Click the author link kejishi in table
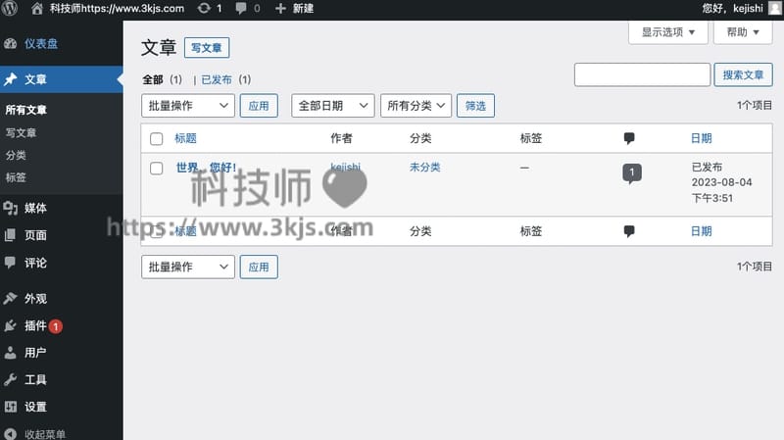This screenshot has width=784, height=440. [x=346, y=167]
